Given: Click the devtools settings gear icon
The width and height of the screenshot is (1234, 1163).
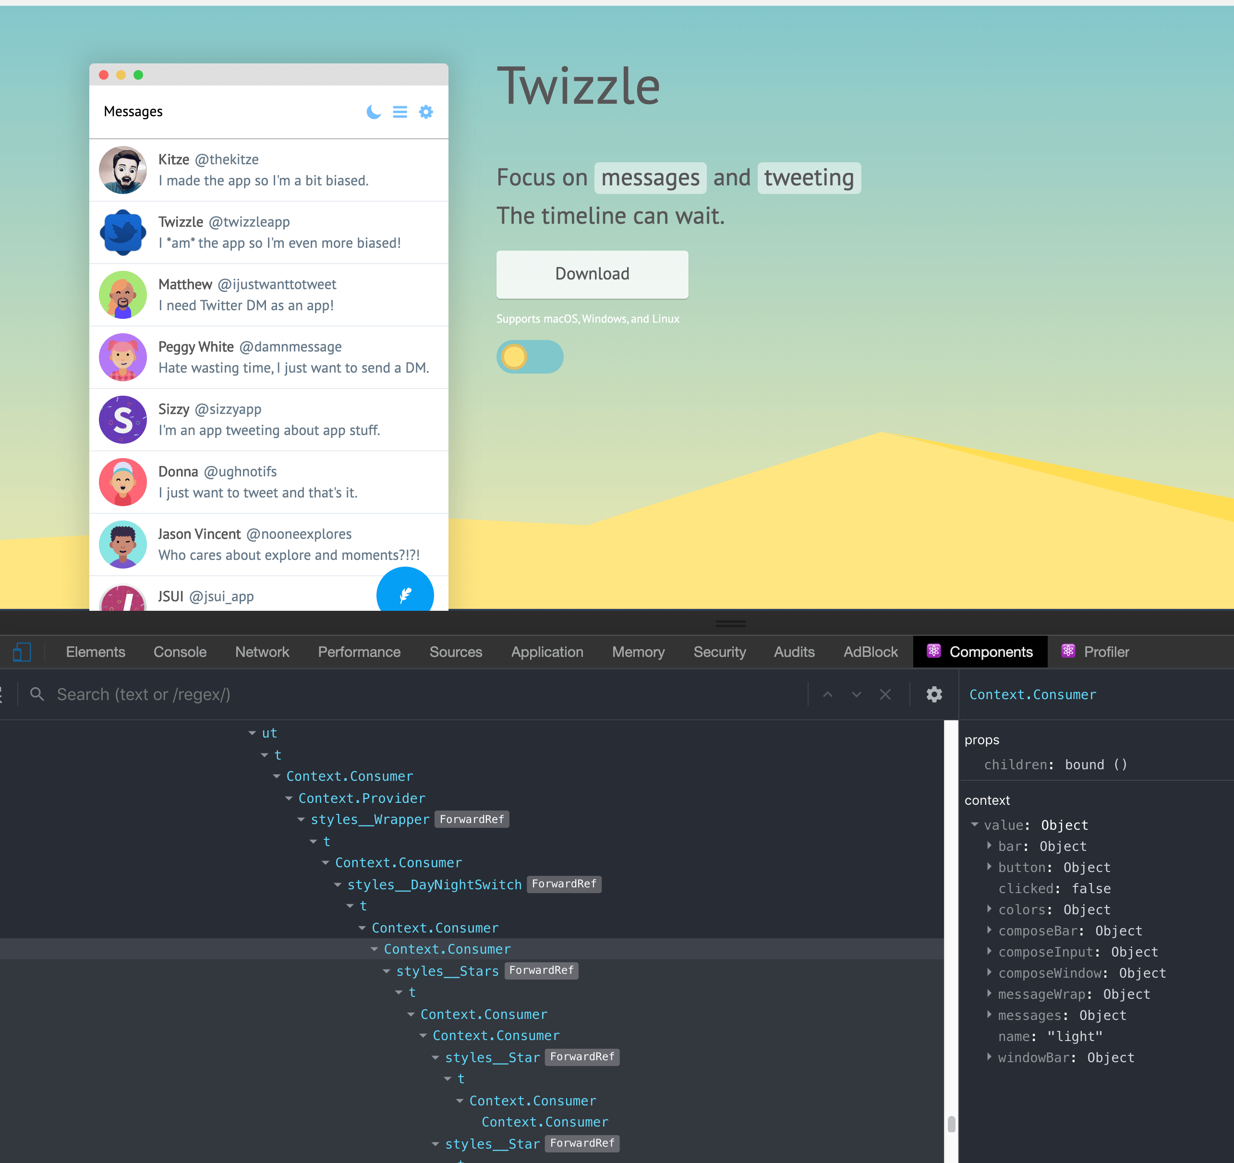Looking at the screenshot, I should click(x=934, y=693).
